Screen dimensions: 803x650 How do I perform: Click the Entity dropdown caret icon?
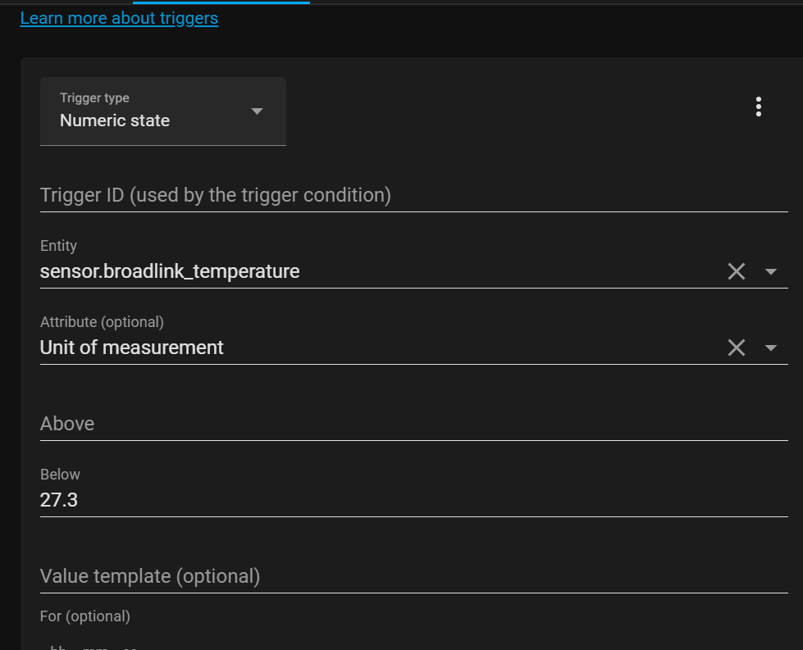tap(769, 271)
